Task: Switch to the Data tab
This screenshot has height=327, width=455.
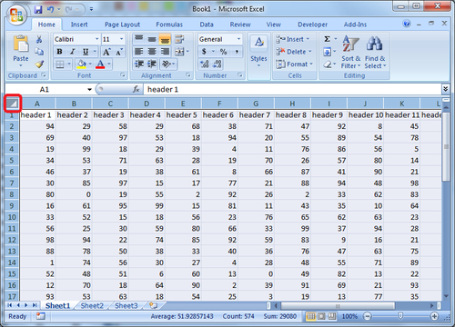Action: [x=207, y=25]
